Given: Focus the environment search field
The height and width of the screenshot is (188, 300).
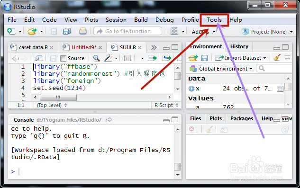Looking at the screenshot, I should point(274,68).
